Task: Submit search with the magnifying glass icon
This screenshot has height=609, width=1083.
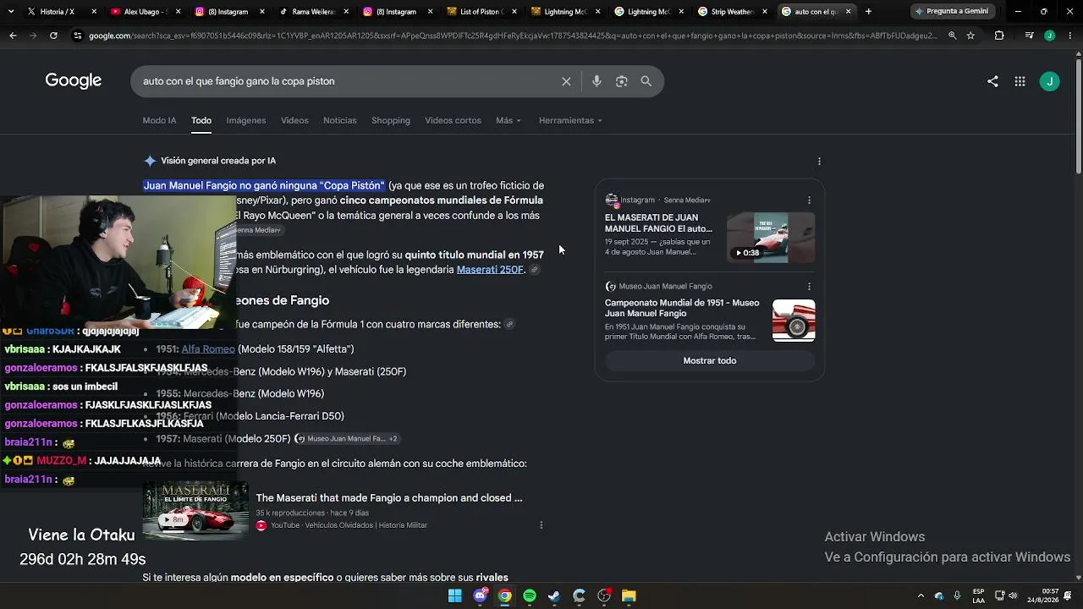Action: [646, 81]
